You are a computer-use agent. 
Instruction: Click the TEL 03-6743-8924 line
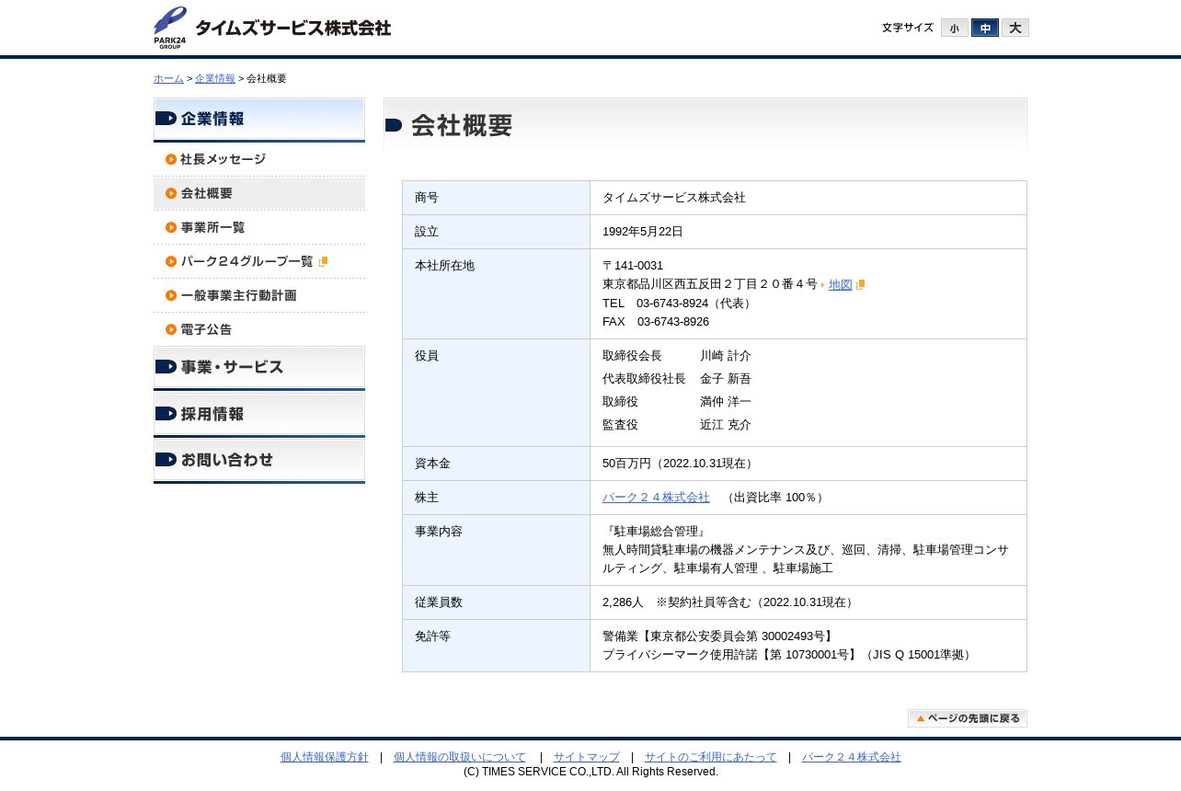click(679, 304)
